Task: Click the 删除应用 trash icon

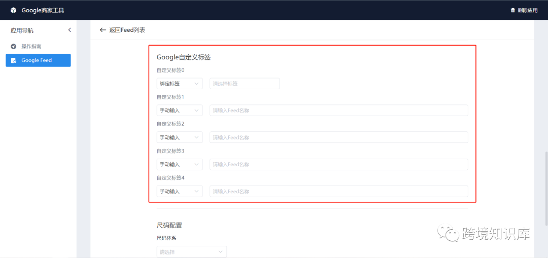Action: 512,10
